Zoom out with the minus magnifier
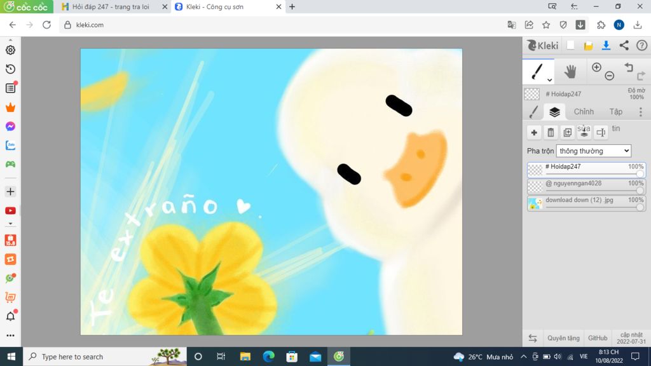Screen dimensions: 651x366 [x=610, y=76]
